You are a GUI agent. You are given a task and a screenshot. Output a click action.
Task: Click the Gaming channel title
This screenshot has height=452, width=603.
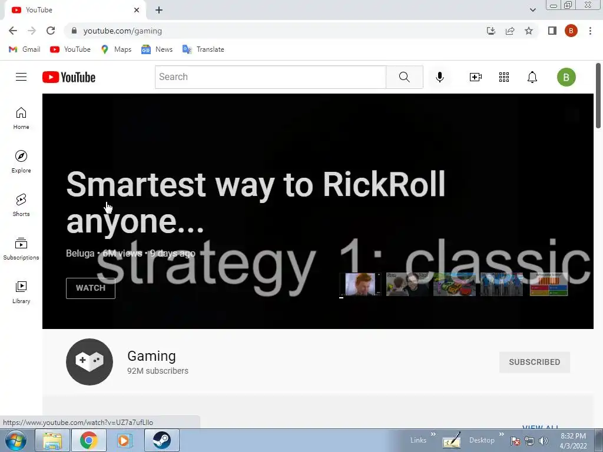151,356
